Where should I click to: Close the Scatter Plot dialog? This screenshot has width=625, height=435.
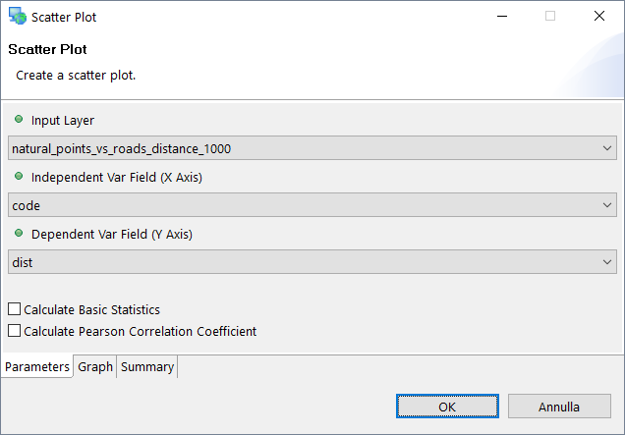[598, 17]
